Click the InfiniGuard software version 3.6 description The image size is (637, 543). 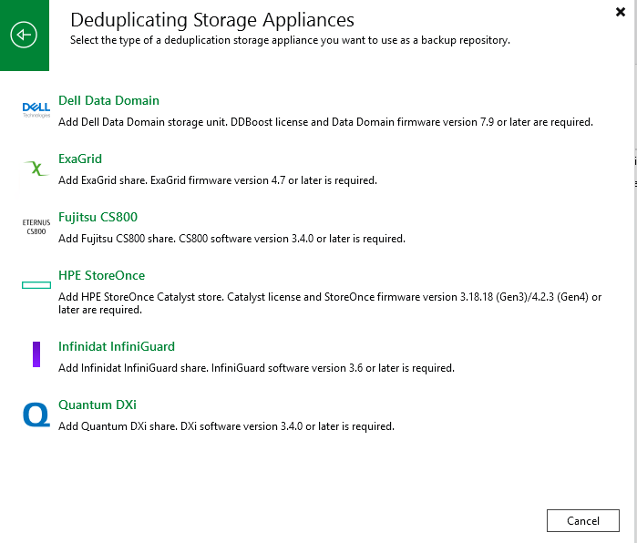pos(256,368)
